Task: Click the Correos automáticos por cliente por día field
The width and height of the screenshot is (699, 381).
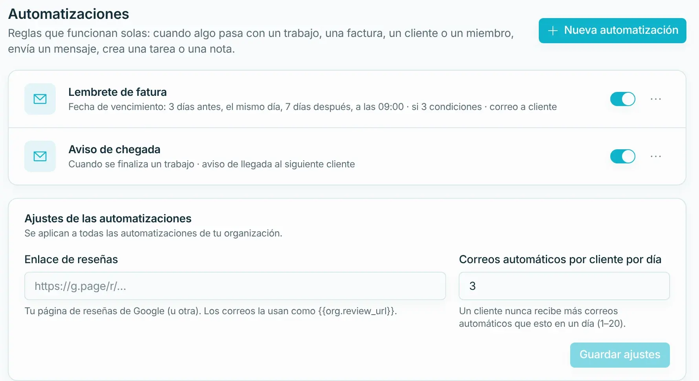Action: tap(564, 286)
